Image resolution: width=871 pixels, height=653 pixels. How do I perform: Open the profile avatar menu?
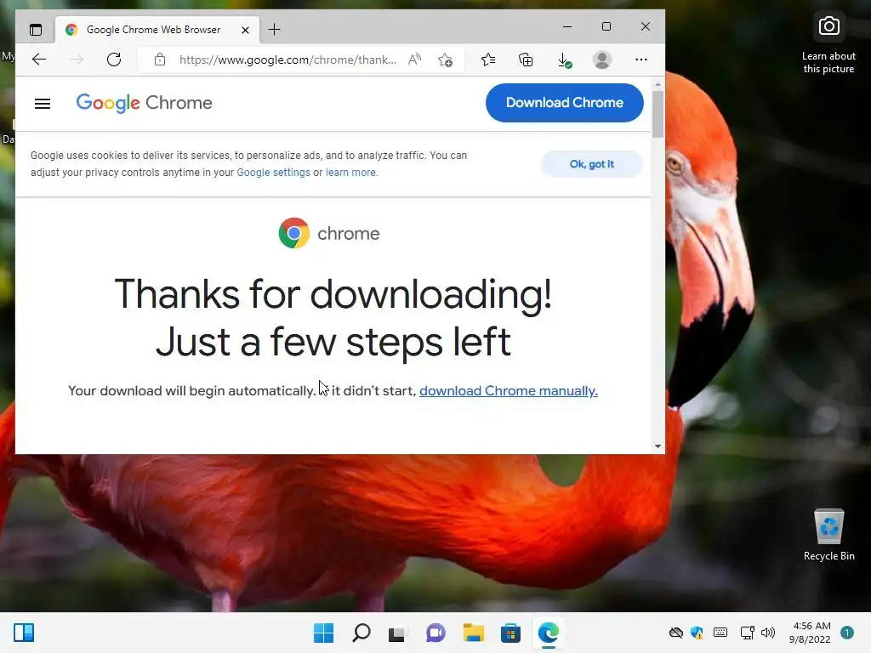(x=602, y=60)
